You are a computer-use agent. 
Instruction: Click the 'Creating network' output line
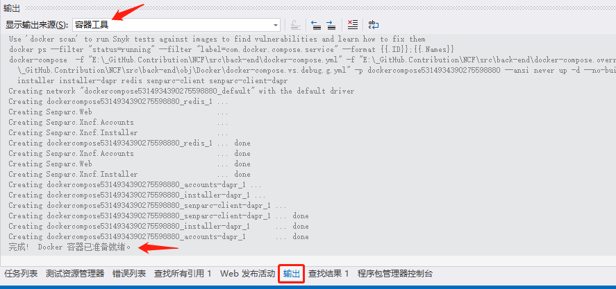(181, 91)
